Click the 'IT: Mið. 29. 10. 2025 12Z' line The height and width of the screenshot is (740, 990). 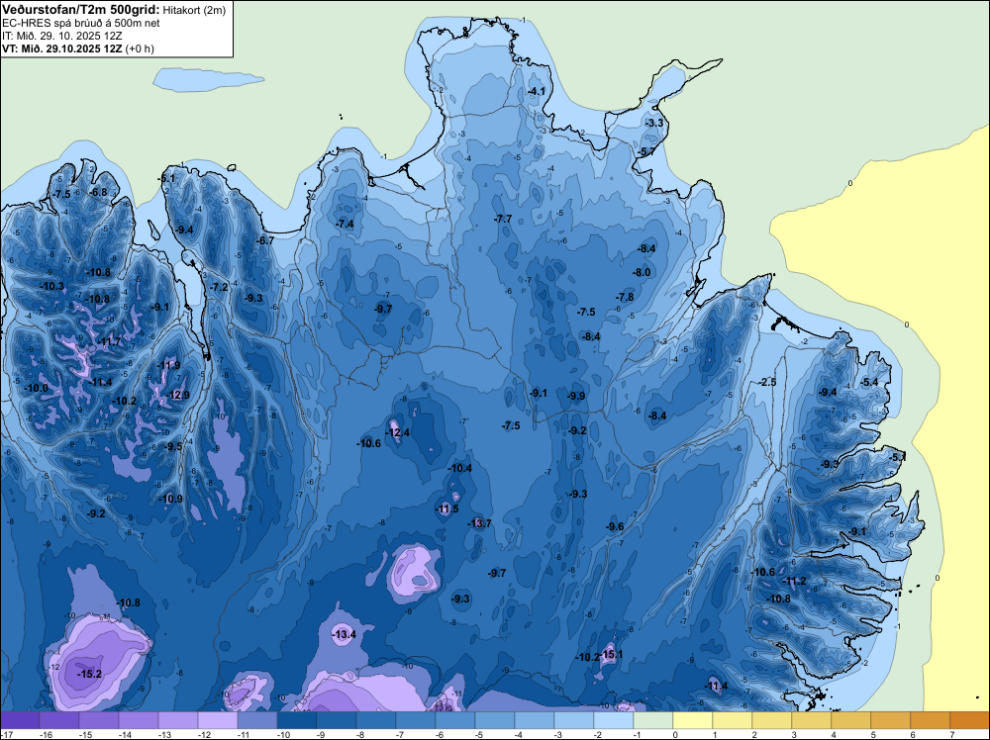point(61,36)
